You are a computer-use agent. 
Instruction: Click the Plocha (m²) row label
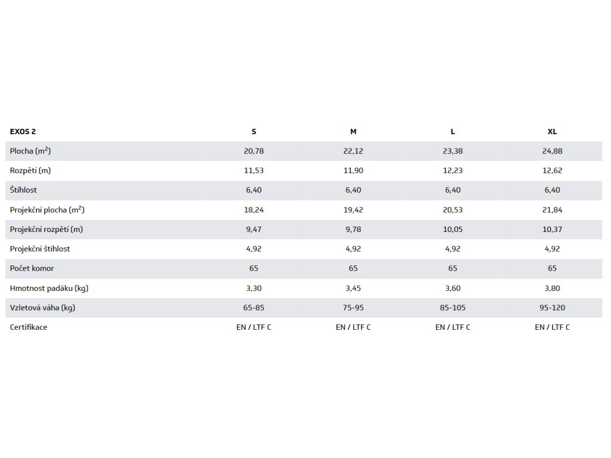[30, 151]
